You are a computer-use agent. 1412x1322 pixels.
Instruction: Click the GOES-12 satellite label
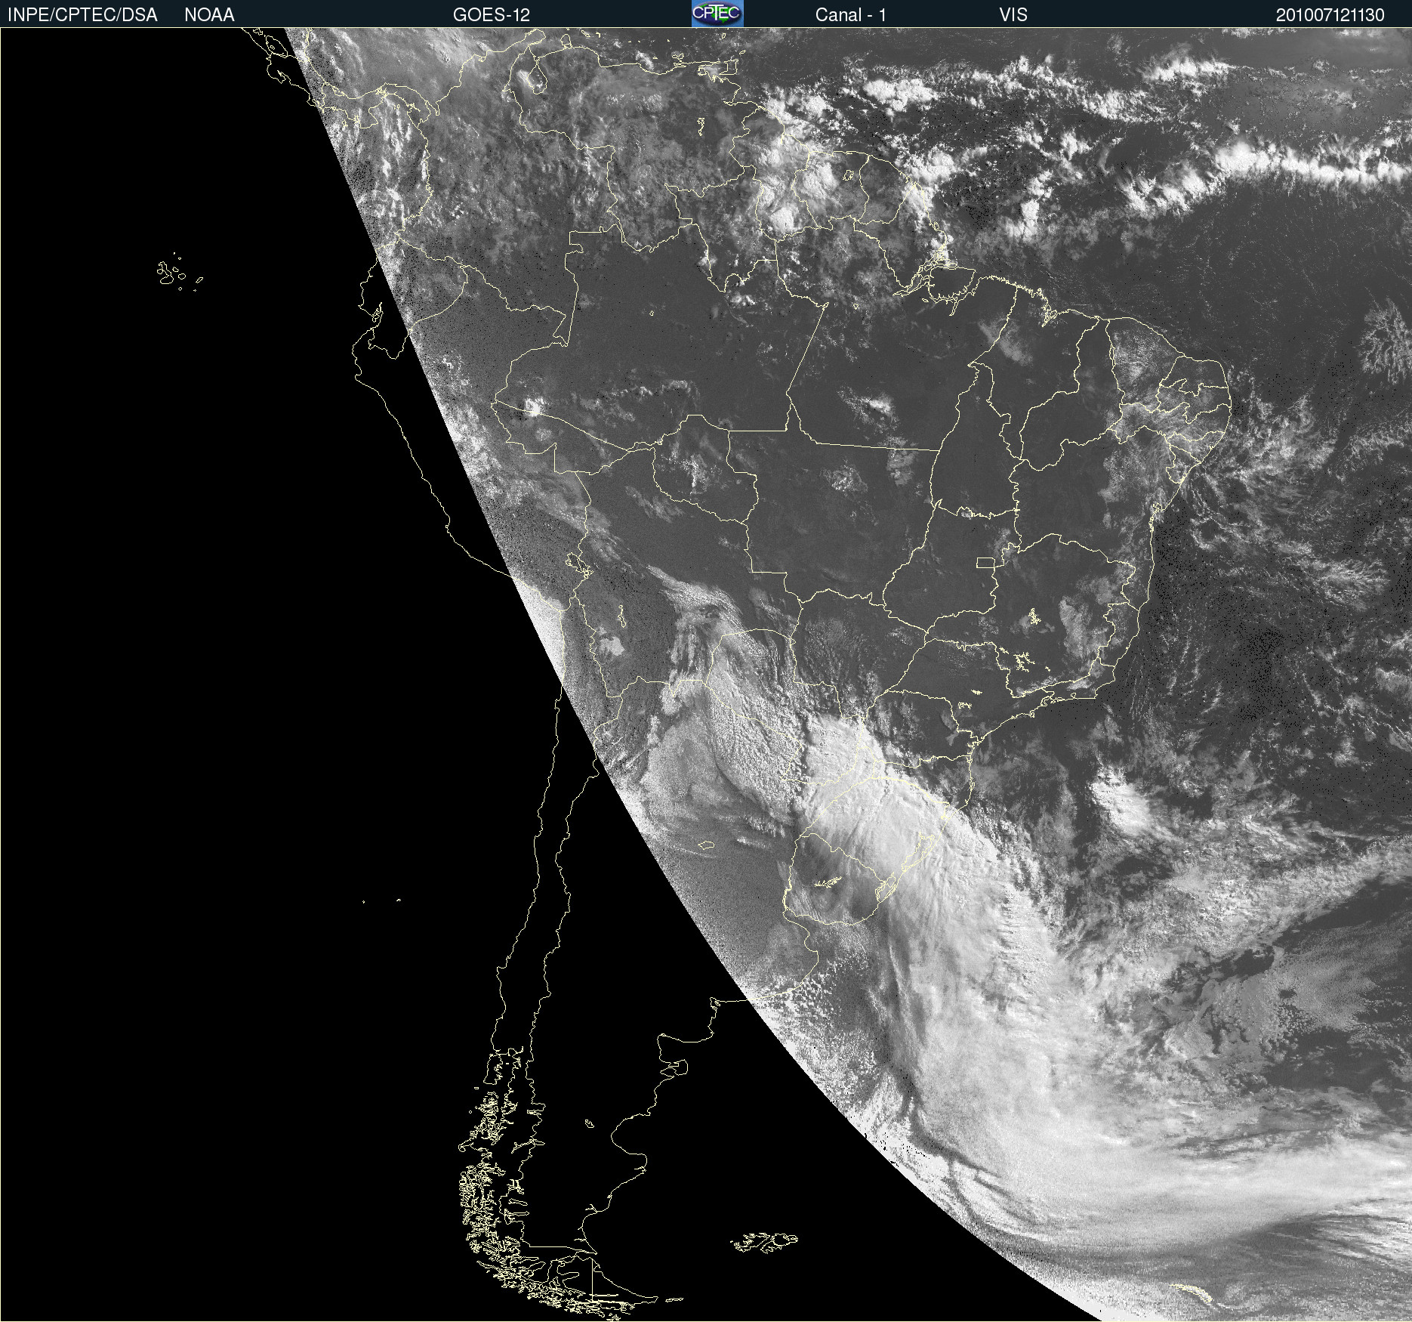click(x=492, y=15)
